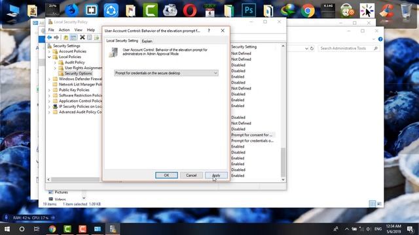Expand the Advanced Audit Policy Configuration node

coord(49,112)
